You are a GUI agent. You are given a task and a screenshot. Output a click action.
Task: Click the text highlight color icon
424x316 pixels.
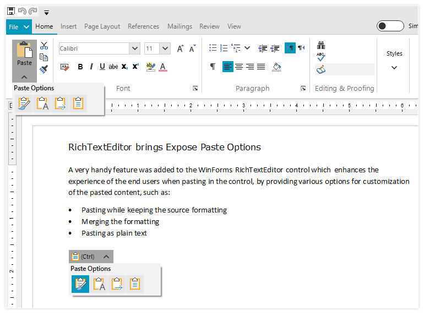(x=151, y=67)
